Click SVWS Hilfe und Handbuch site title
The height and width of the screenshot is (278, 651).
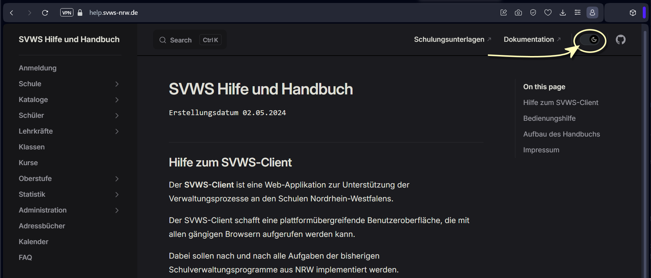[69, 39]
